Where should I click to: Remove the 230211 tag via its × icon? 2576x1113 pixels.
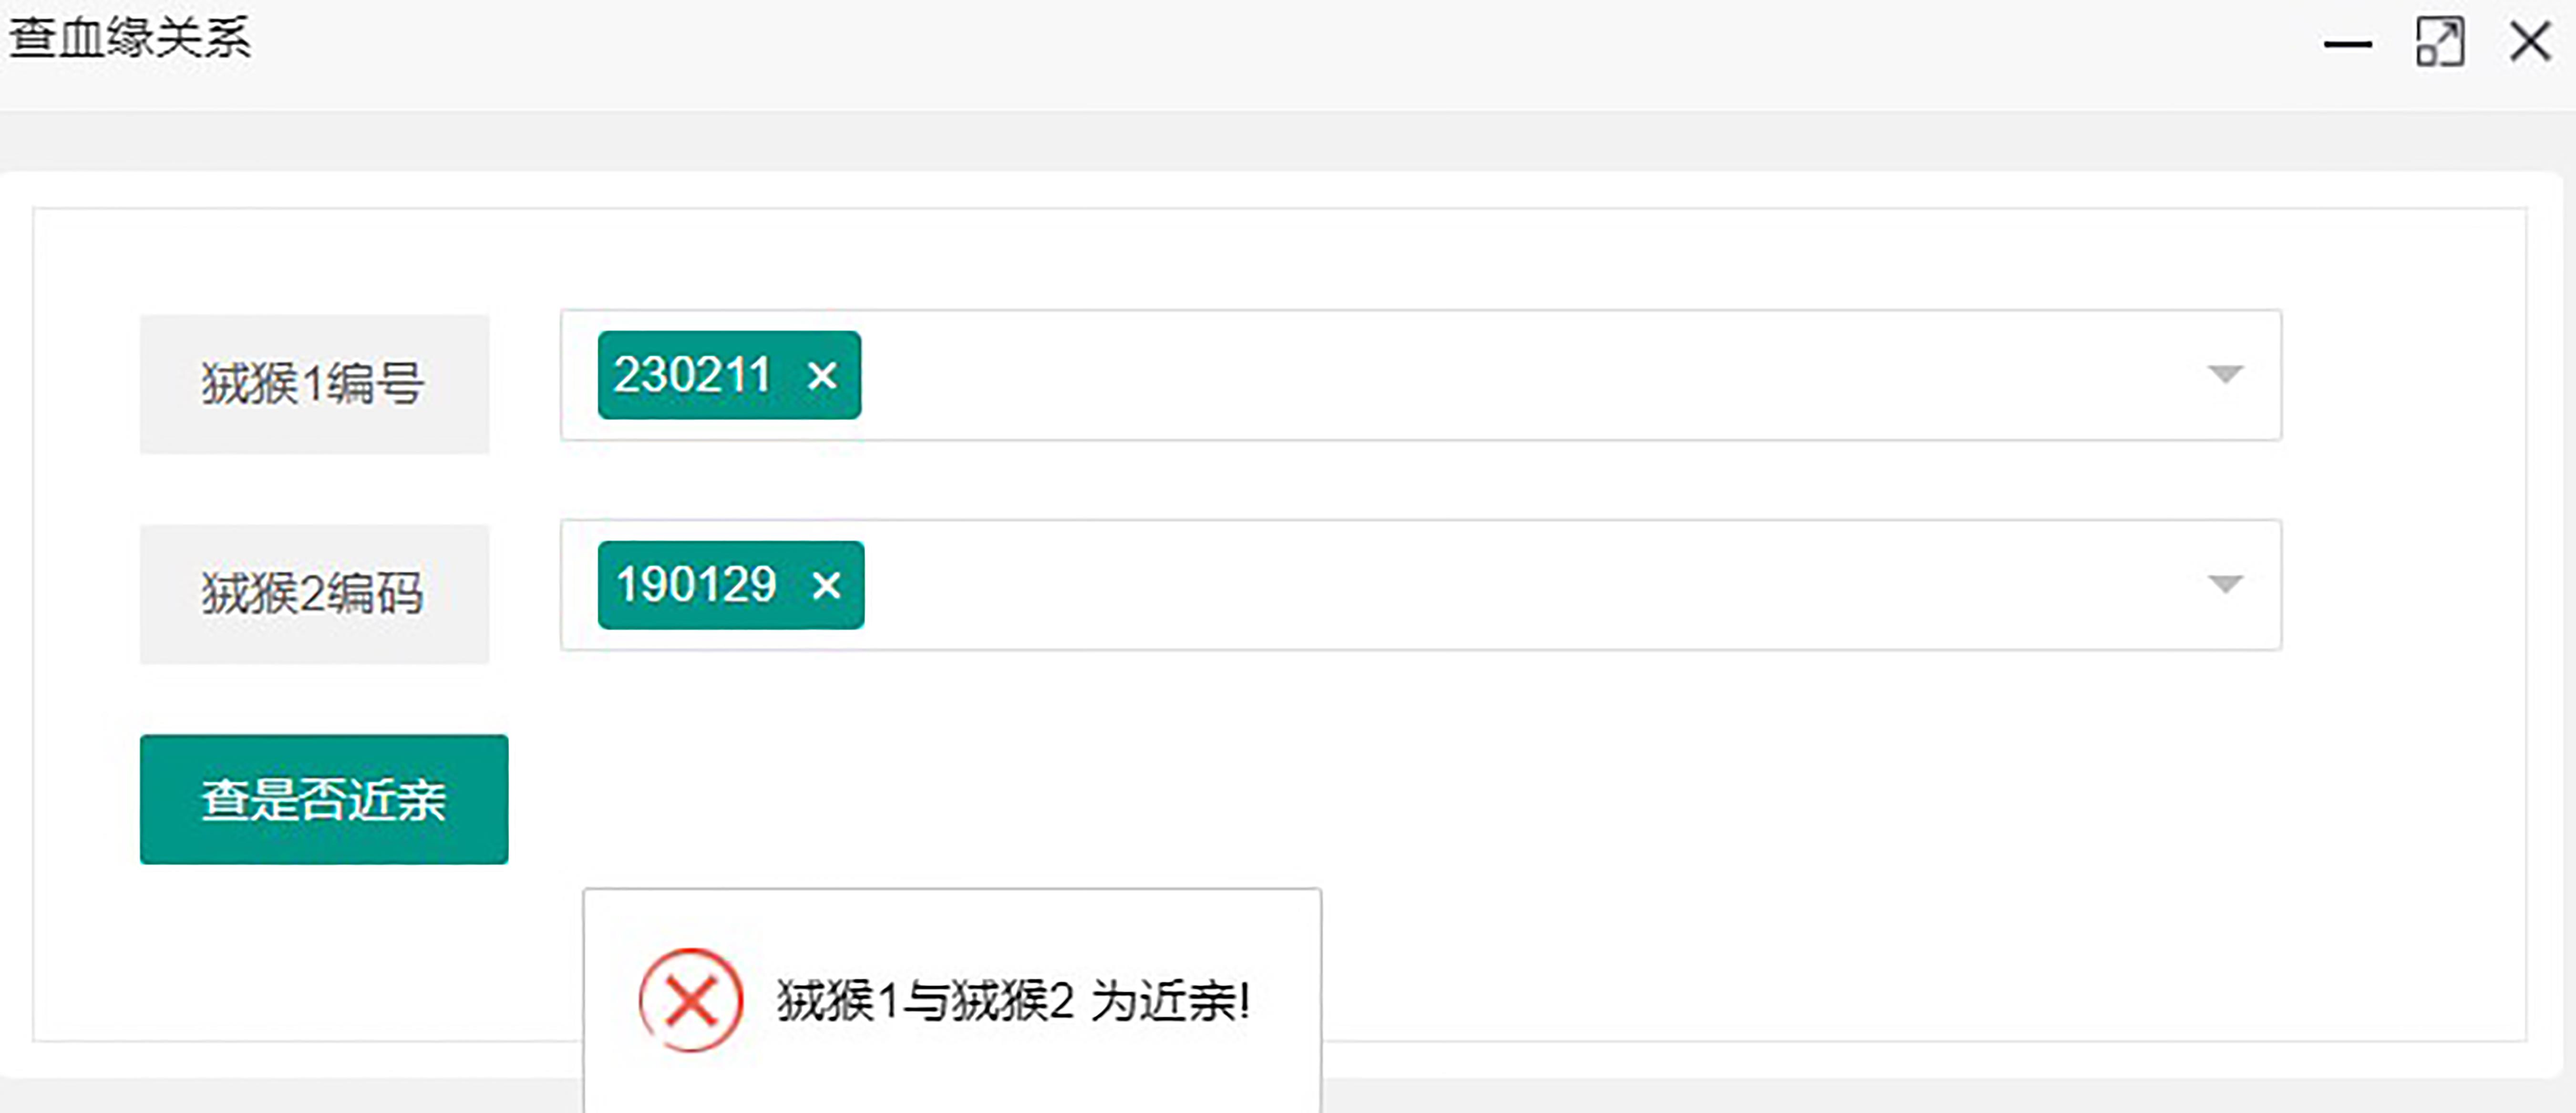(822, 376)
